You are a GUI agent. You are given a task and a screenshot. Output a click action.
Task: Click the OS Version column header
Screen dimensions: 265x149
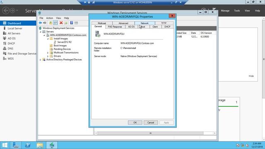[x=207, y=33]
